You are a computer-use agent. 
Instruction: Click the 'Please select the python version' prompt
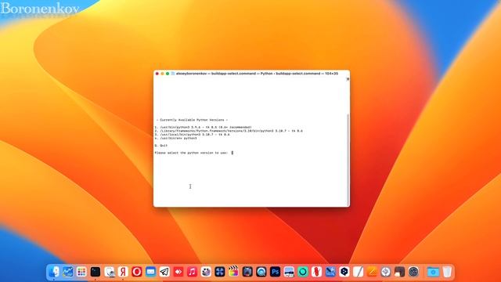point(191,153)
